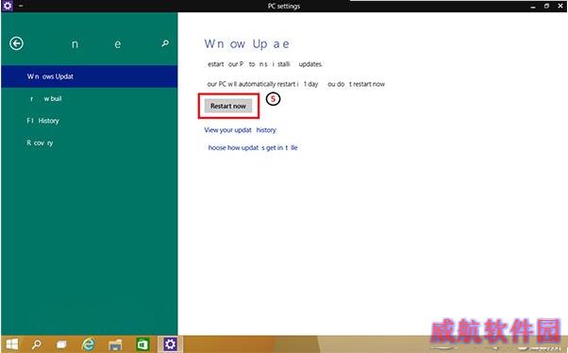Open Recovery in the sidebar
Screen dimensions: 568x353
click(89, 143)
